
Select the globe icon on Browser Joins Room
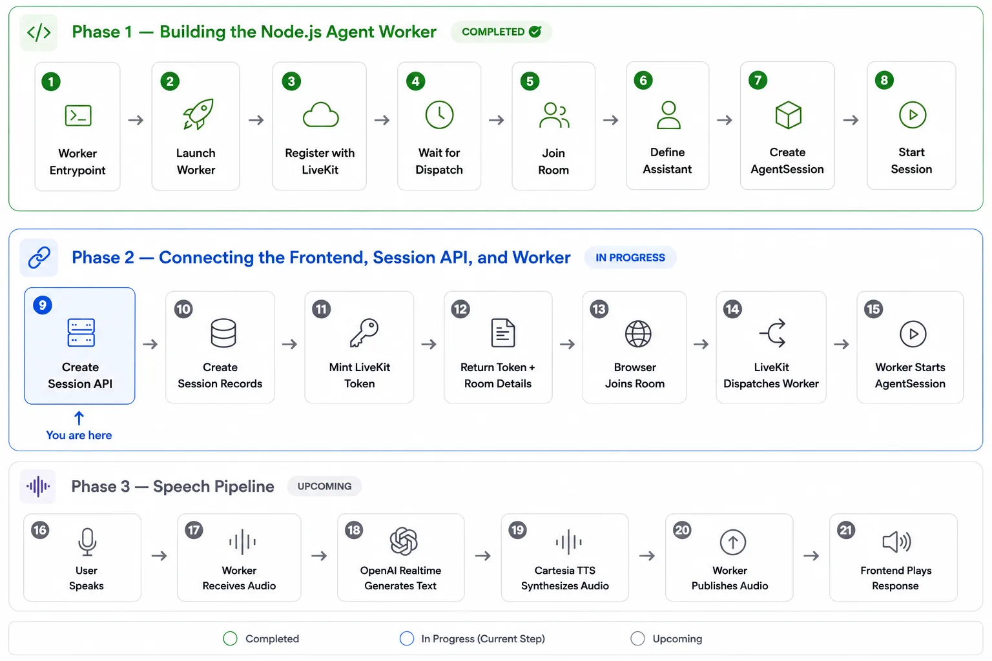pyautogui.click(x=638, y=334)
